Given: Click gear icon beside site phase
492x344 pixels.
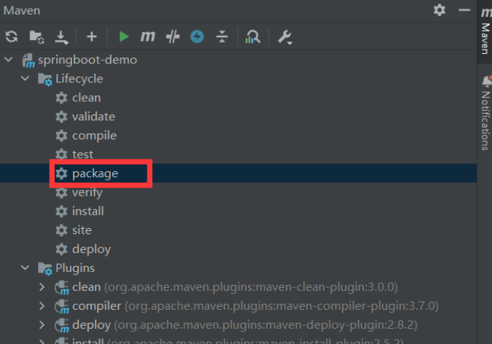Looking at the screenshot, I should click(61, 230).
